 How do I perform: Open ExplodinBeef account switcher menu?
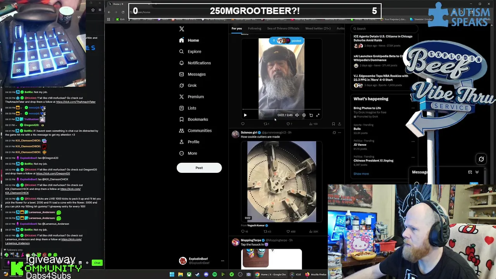(201, 261)
